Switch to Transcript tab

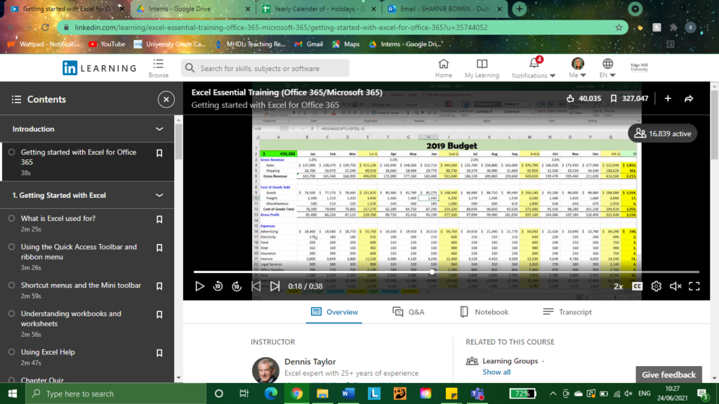pyautogui.click(x=567, y=312)
